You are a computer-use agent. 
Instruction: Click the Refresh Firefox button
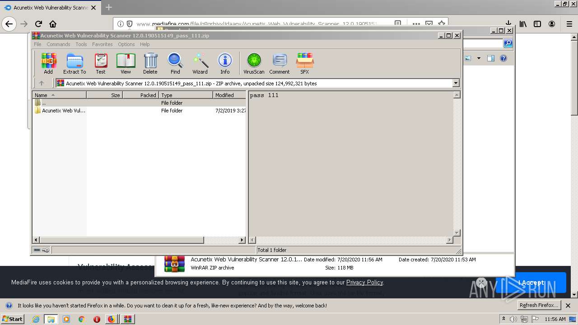coord(539,305)
